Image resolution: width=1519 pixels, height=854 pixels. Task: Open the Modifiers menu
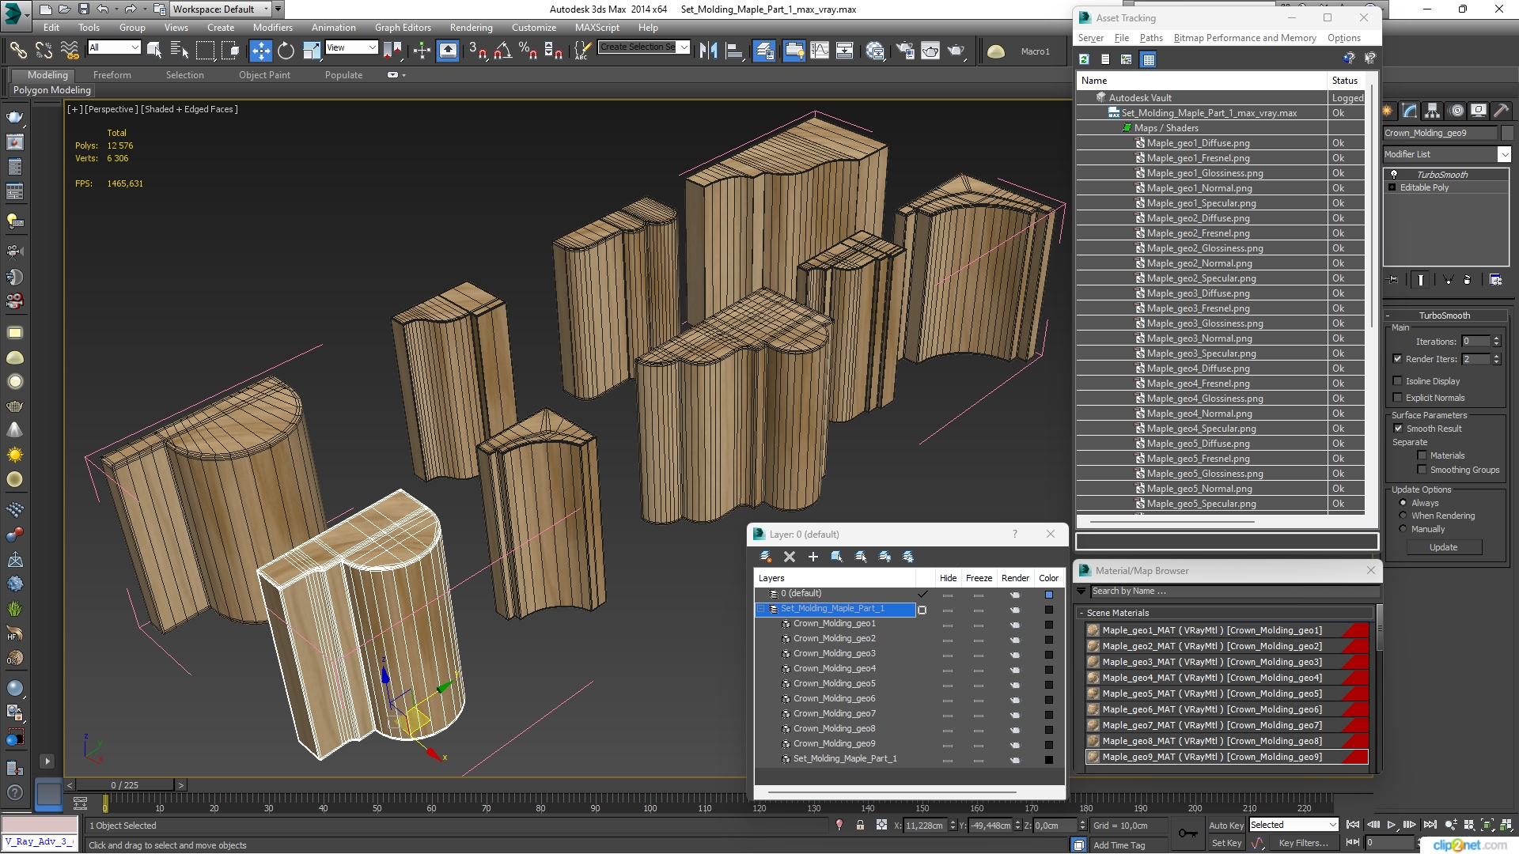pos(272,28)
